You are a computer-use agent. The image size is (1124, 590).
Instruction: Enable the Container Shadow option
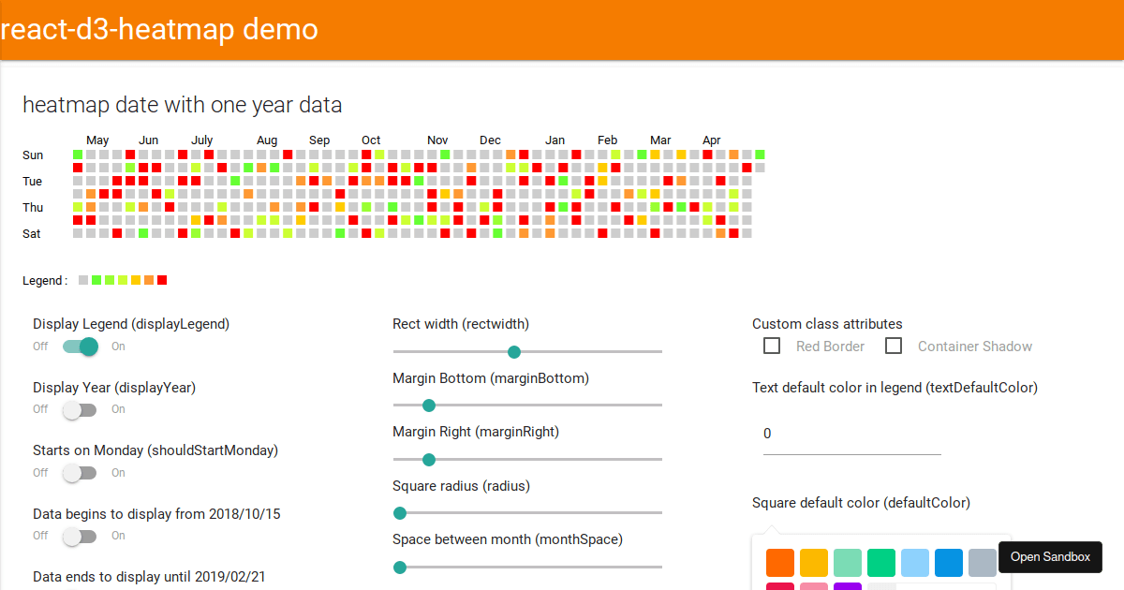pos(894,346)
